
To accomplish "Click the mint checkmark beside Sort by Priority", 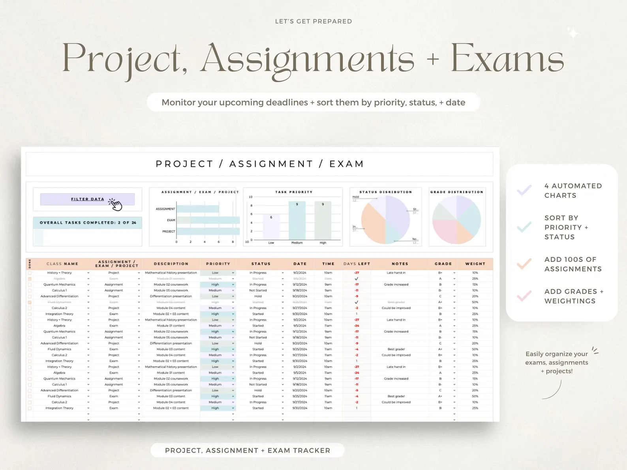I will pyautogui.click(x=524, y=227).
